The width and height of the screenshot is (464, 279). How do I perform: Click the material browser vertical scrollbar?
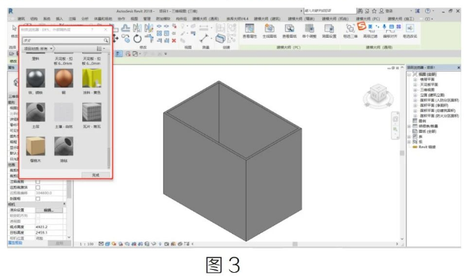109,111
